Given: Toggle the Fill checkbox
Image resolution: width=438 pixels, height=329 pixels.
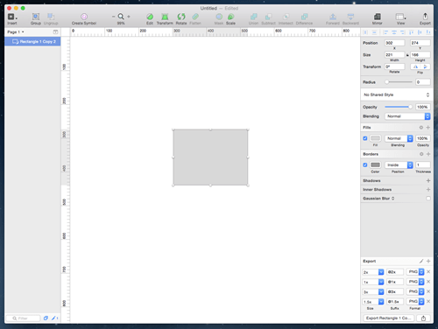Looking at the screenshot, I should (x=365, y=138).
